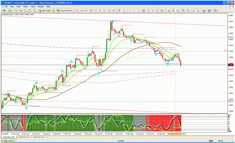
Task: Open the Help menu
Action: [48, 7]
